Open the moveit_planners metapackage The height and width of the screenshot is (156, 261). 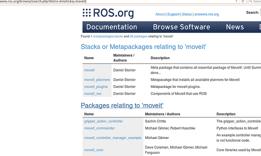pos(97,80)
